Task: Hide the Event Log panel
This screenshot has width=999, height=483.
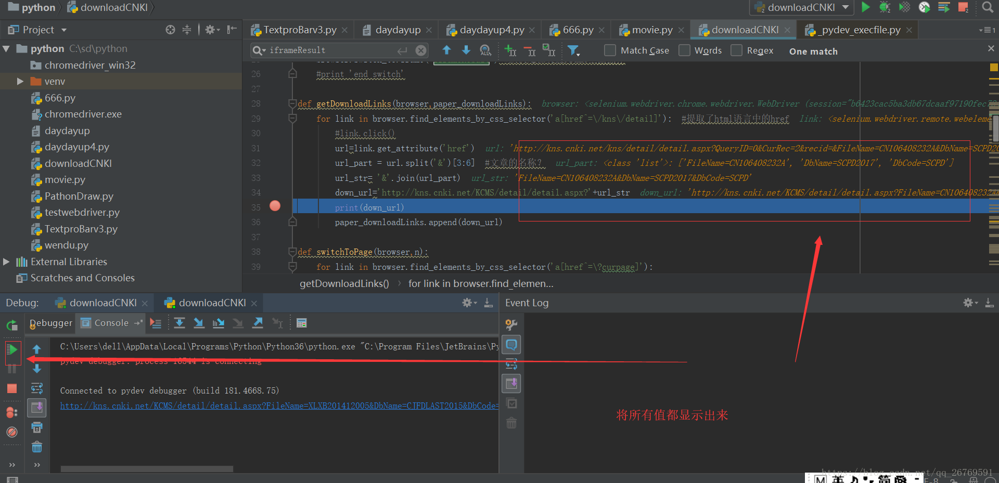Action: coord(989,303)
